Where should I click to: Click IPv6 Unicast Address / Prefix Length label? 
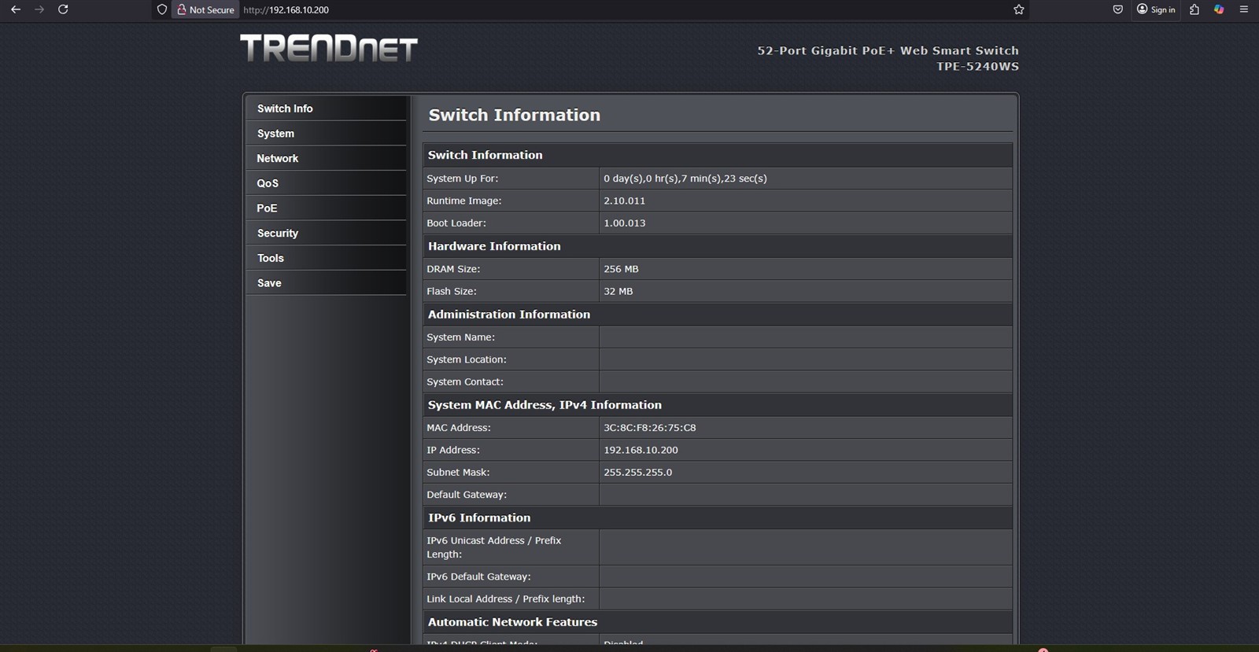[x=493, y=547]
